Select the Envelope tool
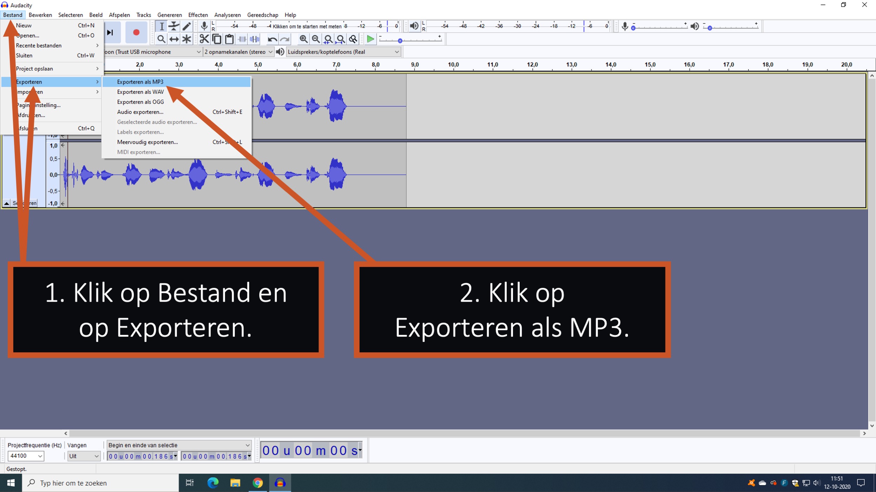Screen dimensions: 876x492 click(174, 26)
